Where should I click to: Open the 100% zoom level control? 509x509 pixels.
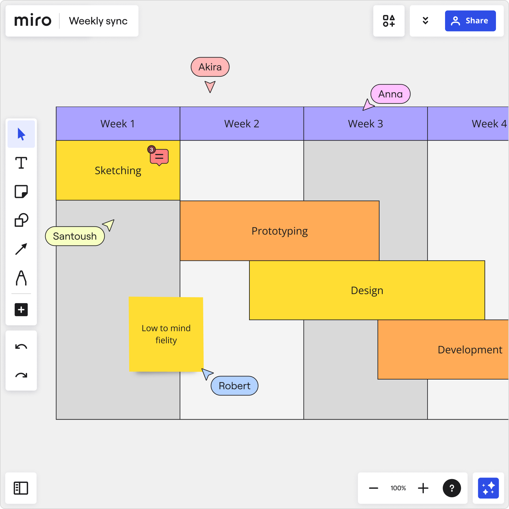tap(398, 488)
